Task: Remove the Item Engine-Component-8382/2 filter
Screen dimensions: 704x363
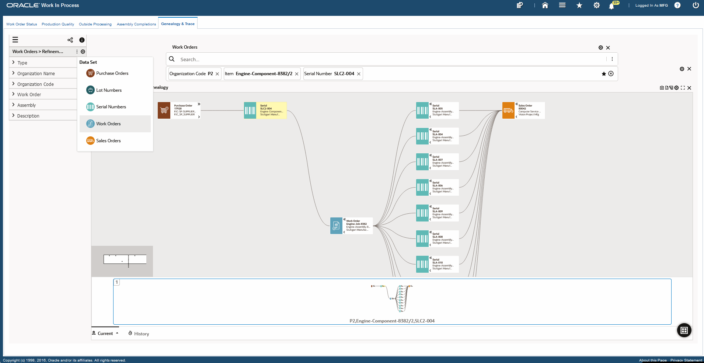Action: 297,74
